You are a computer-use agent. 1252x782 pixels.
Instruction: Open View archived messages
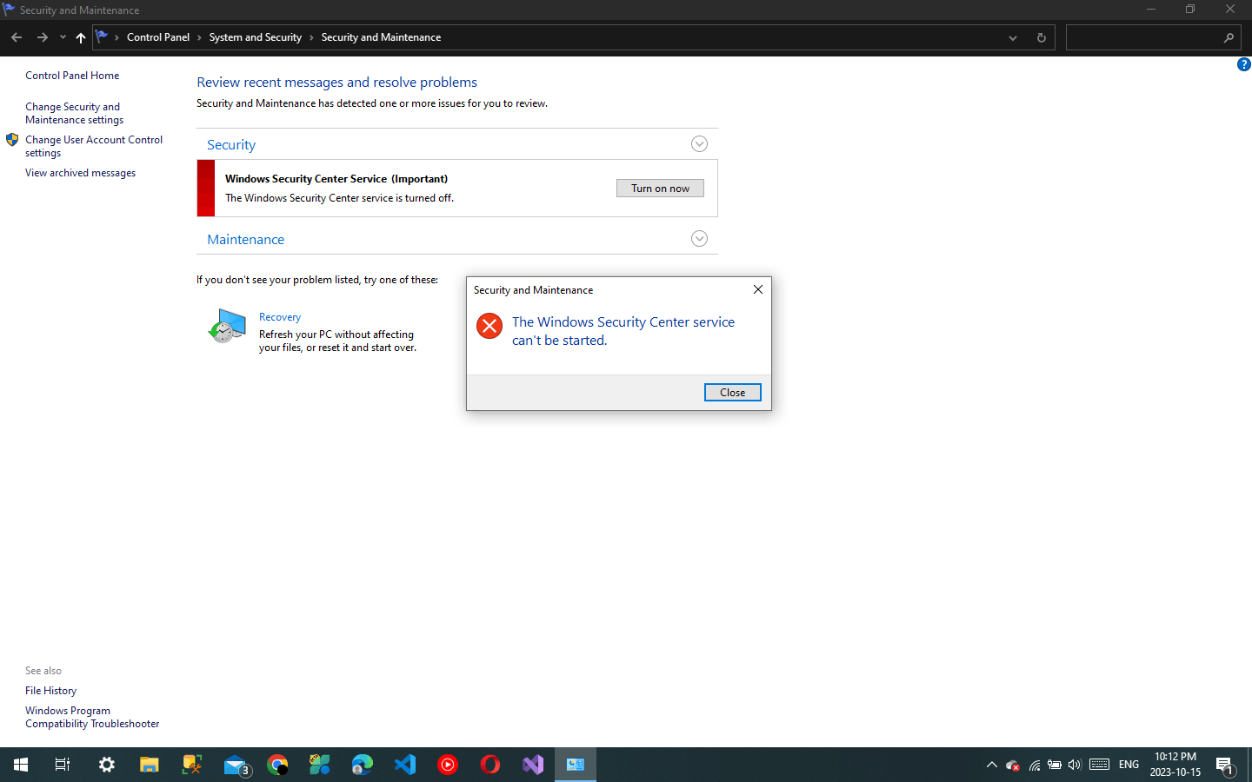click(x=80, y=173)
